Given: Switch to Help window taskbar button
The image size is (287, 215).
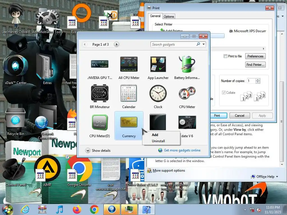Looking at the screenshot, I should (x=112, y=209).
